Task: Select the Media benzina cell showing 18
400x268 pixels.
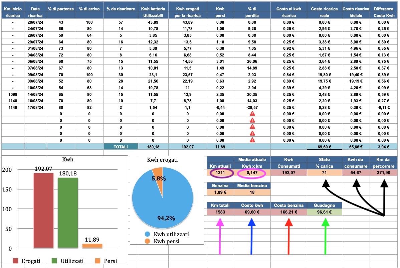Action: pos(252,192)
